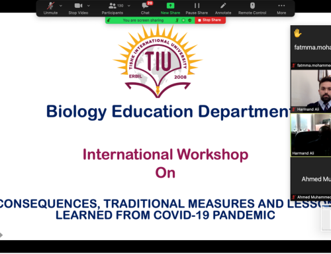Click the red Stop Share button
This screenshot has width=331, height=254.
pos(210,20)
